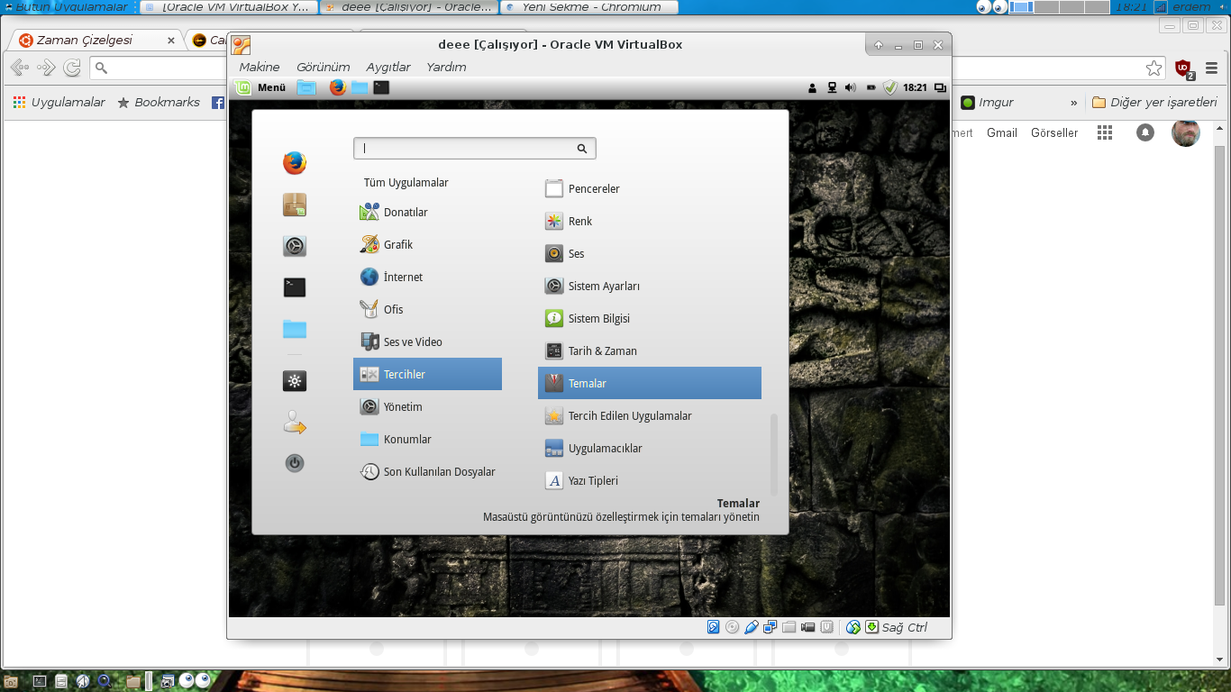This screenshot has height=692, width=1231.
Task: Select the Ofis category
Action: (427, 309)
